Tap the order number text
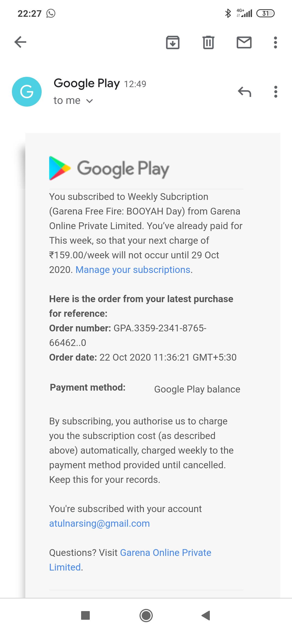 (x=160, y=328)
